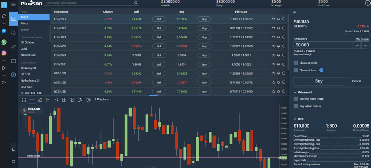Screen dimensions: 371x168
Task: Confirm order with large Buy button
Action: click(x=319, y=81)
